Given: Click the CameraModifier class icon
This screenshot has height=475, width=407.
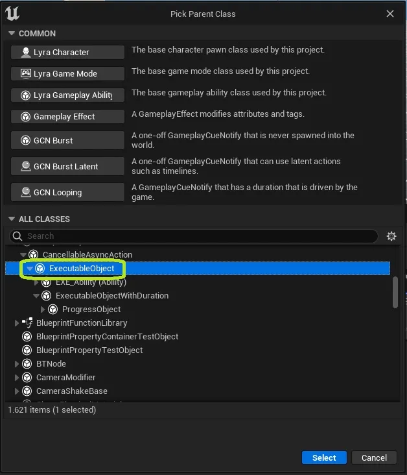Looking at the screenshot, I should tap(27, 378).
